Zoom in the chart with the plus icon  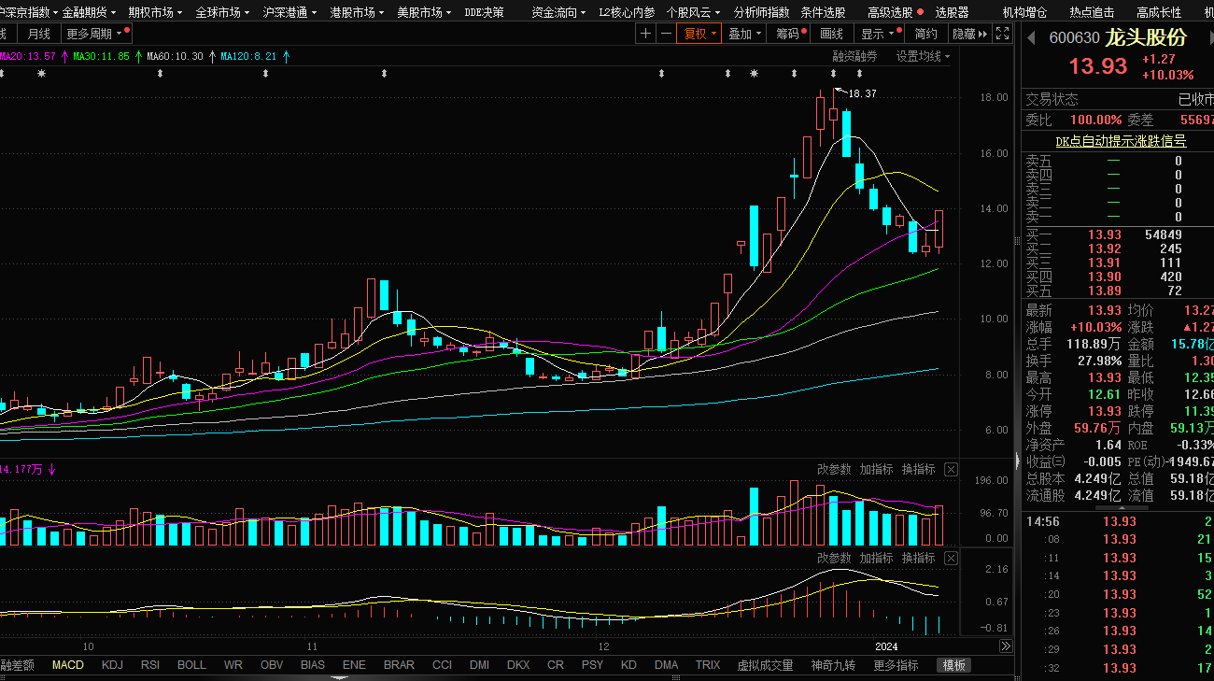[x=646, y=34]
